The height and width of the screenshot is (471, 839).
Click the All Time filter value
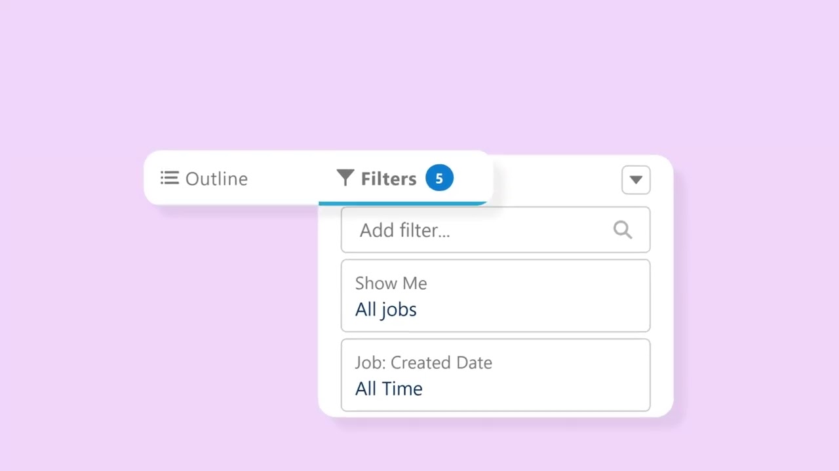pos(389,389)
